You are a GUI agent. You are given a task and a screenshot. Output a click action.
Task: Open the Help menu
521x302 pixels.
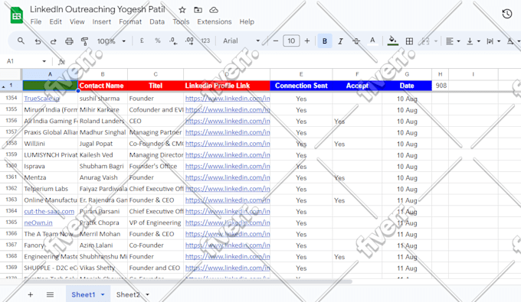tap(247, 21)
